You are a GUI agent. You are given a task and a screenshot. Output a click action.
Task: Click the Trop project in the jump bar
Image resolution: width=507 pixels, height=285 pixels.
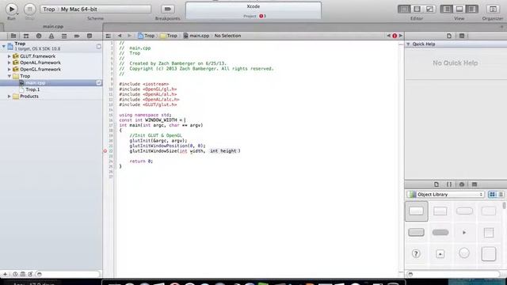146,36
